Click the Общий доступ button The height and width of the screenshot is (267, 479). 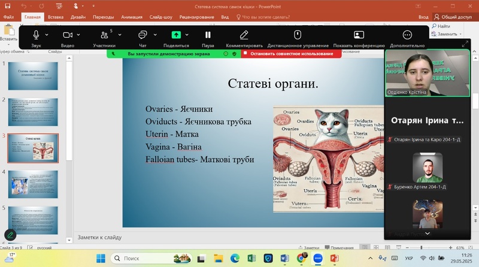pyautogui.click(x=453, y=17)
